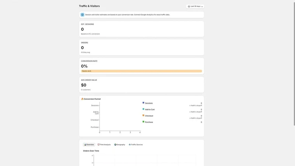
Task: Click the bar chart icon on the Overview tab
Action: [85, 145]
